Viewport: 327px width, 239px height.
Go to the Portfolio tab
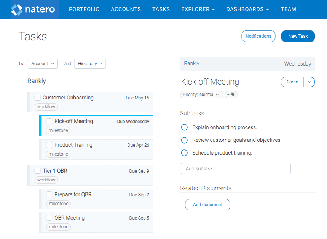tap(84, 9)
